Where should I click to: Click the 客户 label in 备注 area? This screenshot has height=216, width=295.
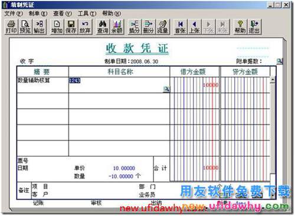click(x=40, y=194)
